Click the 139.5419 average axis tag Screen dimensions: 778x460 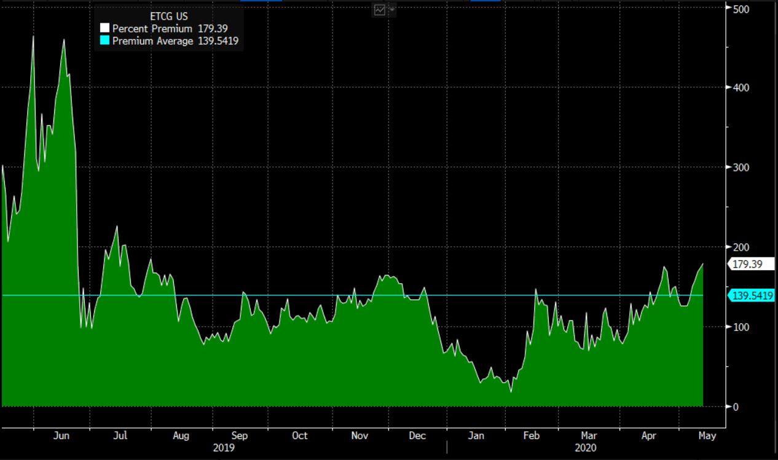(x=753, y=296)
